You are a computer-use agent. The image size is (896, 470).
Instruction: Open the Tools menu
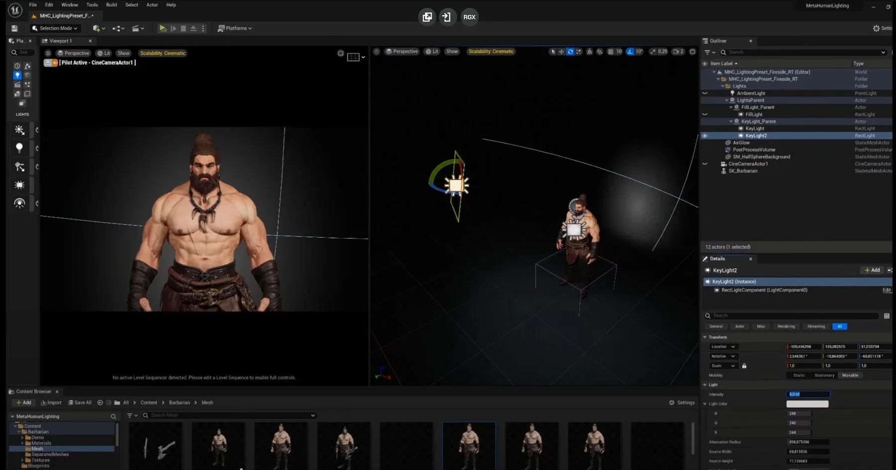(92, 5)
